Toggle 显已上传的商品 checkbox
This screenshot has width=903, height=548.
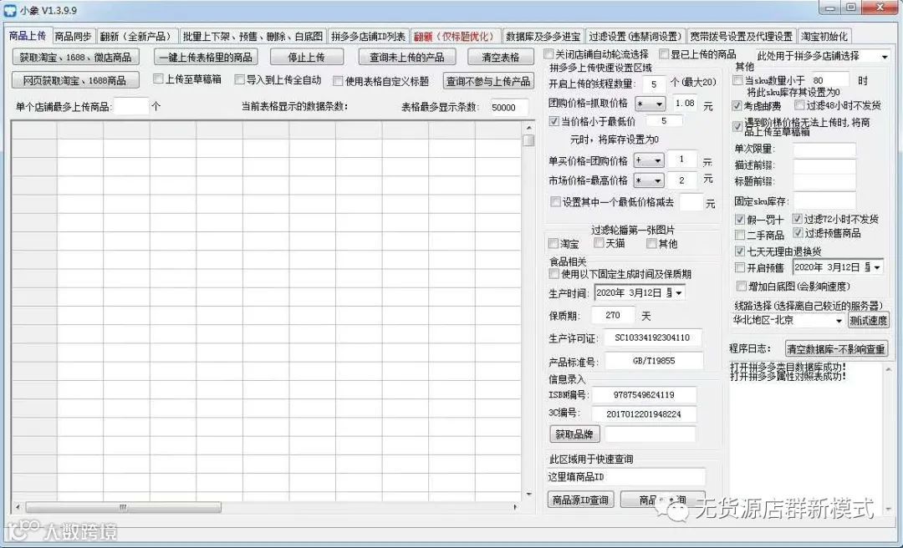pos(664,54)
